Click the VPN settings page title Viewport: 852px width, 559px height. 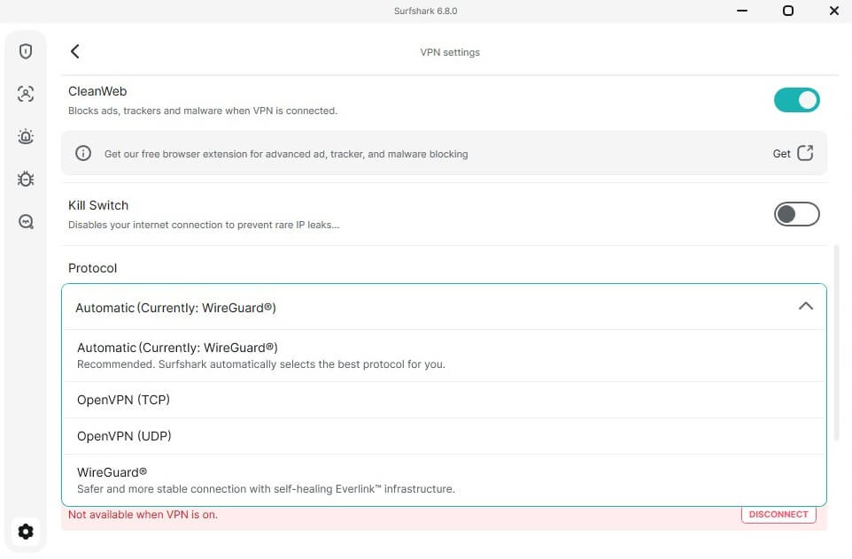[450, 53]
